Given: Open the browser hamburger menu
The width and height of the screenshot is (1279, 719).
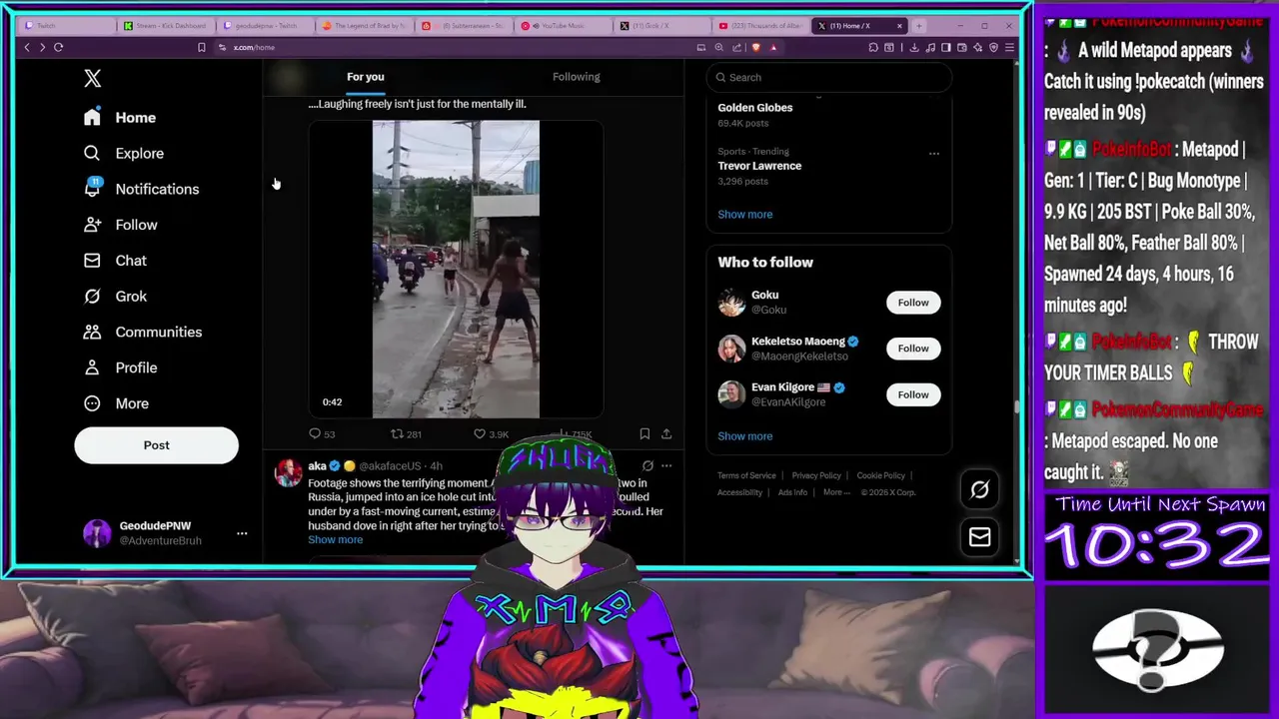Looking at the screenshot, I should click(1009, 47).
